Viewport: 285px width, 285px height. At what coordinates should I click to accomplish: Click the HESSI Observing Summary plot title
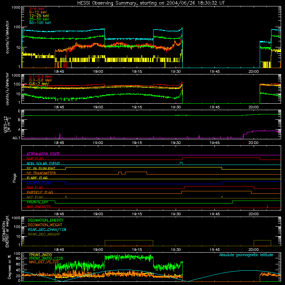coord(151,3)
